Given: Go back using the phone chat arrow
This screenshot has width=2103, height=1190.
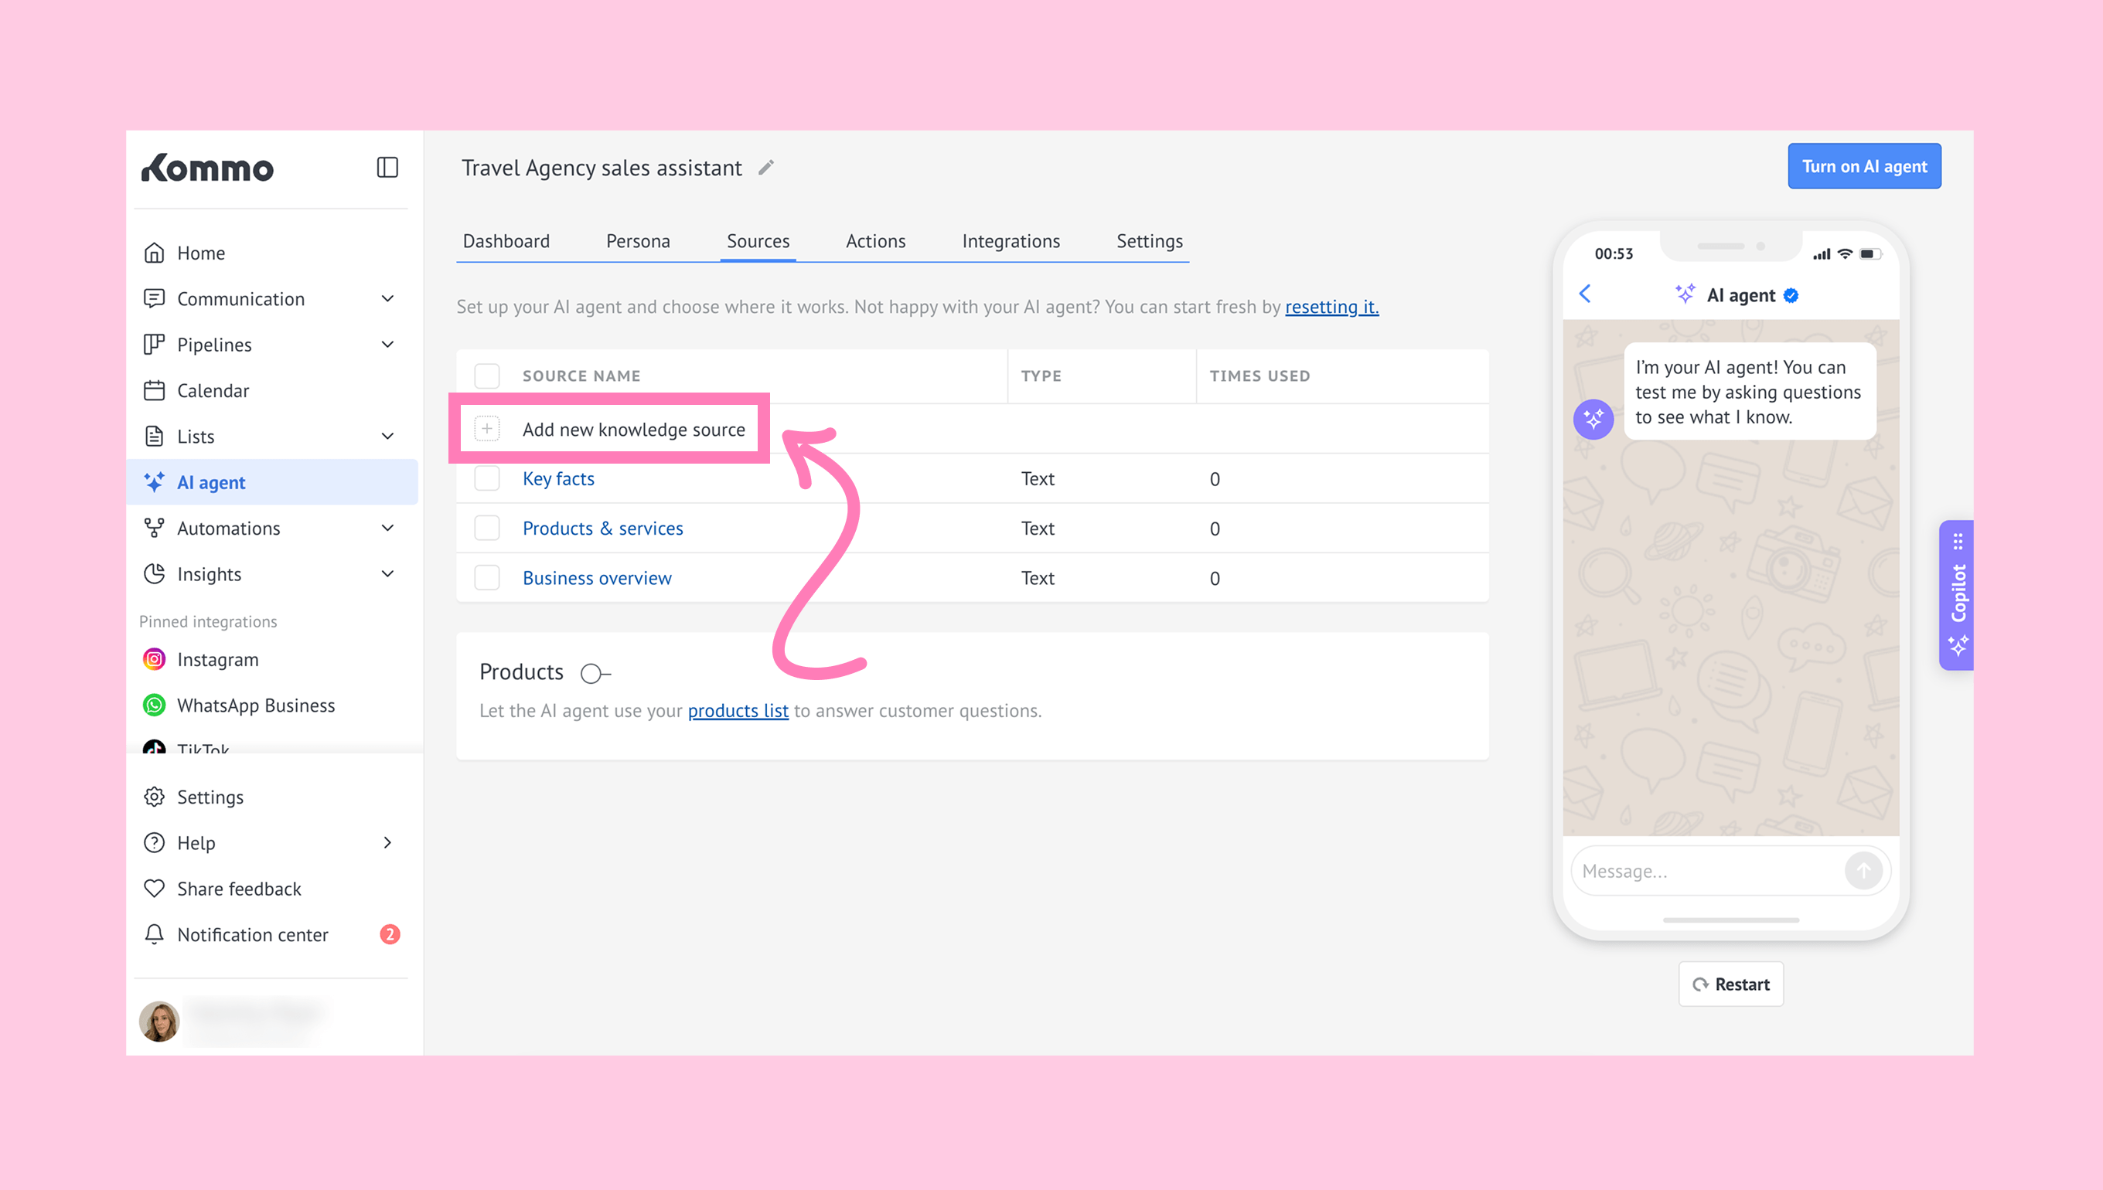Looking at the screenshot, I should (x=1586, y=294).
